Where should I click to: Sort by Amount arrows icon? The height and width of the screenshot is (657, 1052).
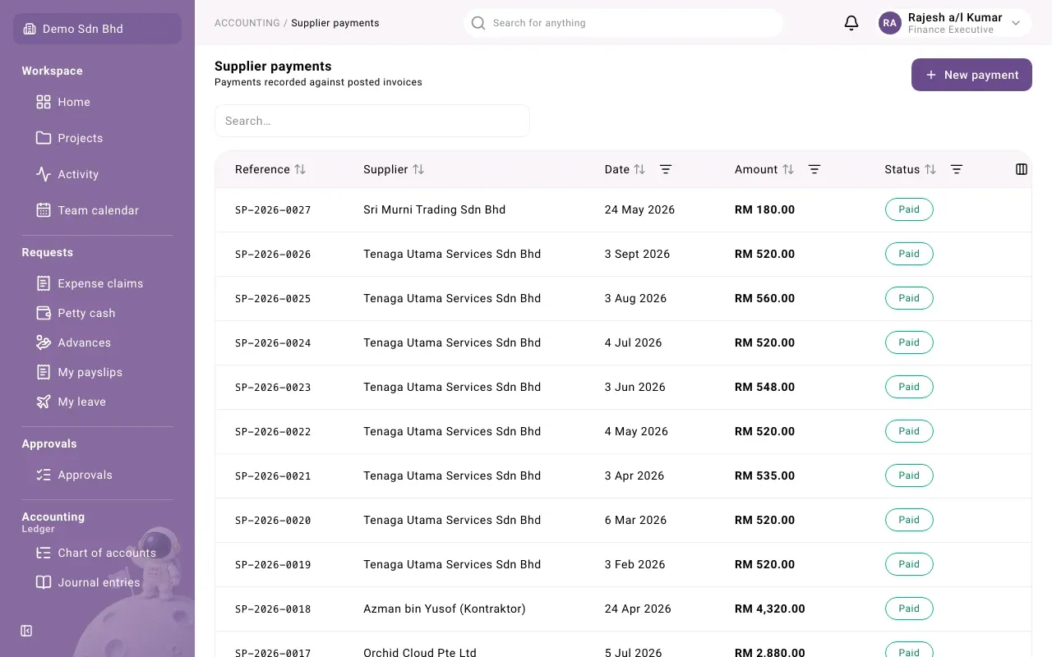(788, 169)
